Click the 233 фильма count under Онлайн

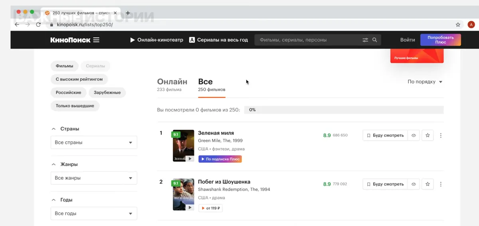169,90
